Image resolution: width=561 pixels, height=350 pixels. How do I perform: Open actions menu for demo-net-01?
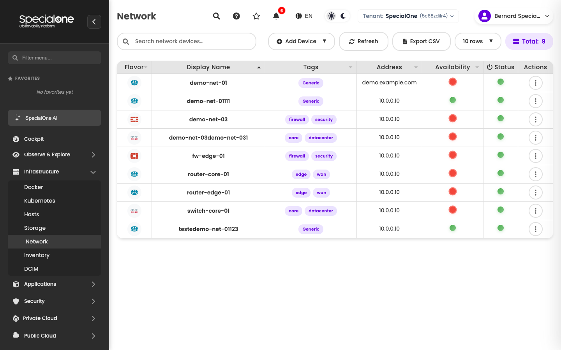pos(536,83)
